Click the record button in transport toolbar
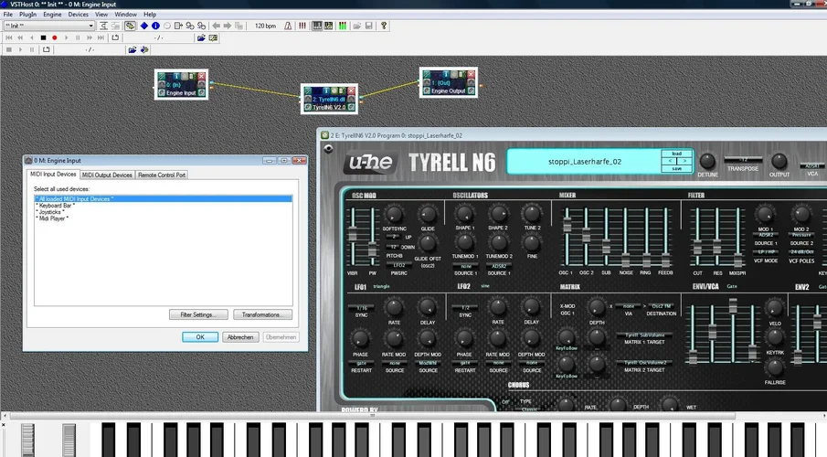 [55, 37]
